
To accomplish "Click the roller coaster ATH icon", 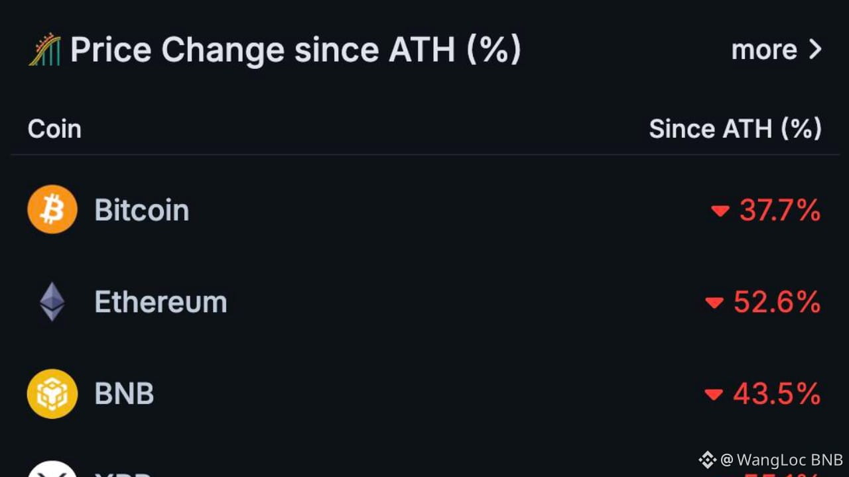I will [x=44, y=50].
